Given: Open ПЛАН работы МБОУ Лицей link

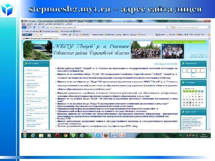Looking at the screenshot, I should pyautogui.click(x=117, y=69).
